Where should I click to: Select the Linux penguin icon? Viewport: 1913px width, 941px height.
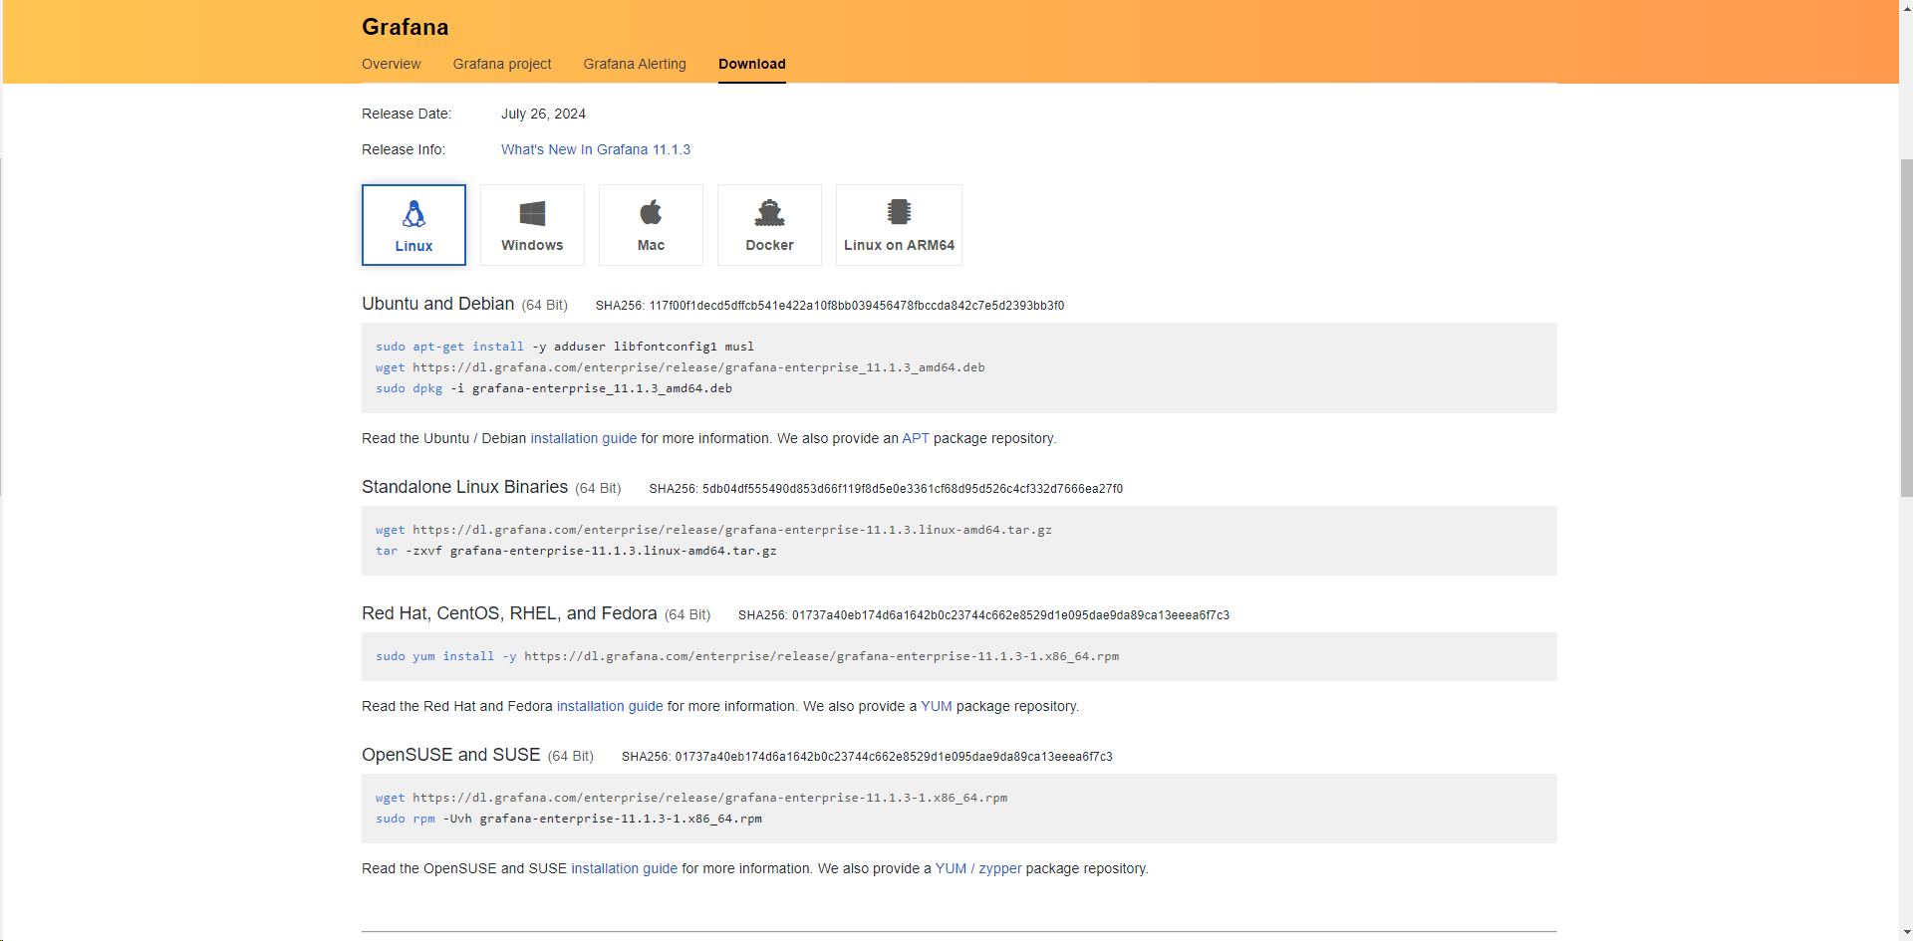point(413,214)
